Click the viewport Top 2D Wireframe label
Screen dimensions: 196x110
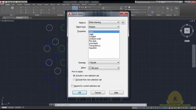tap(7, 21)
